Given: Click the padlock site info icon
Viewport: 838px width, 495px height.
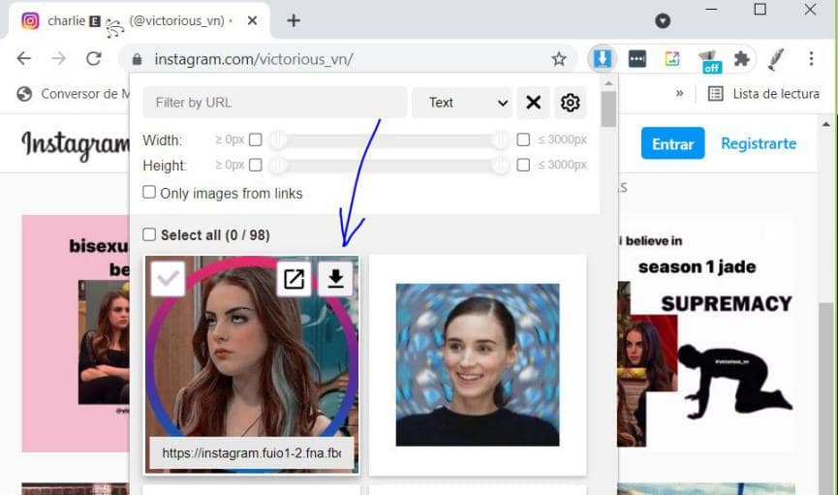Looking at the screenshot, I should (137, 59).
